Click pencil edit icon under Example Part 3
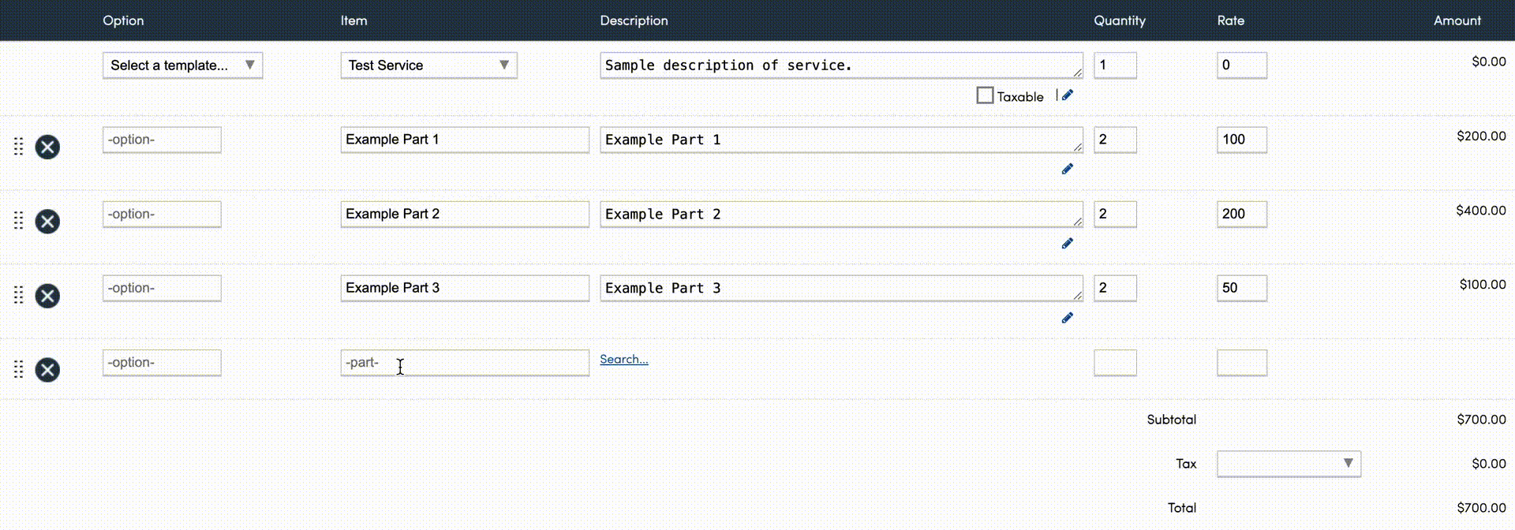 1068,318
